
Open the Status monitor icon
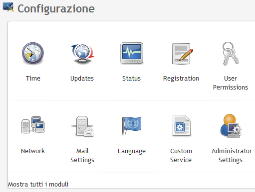click(132, 53)
